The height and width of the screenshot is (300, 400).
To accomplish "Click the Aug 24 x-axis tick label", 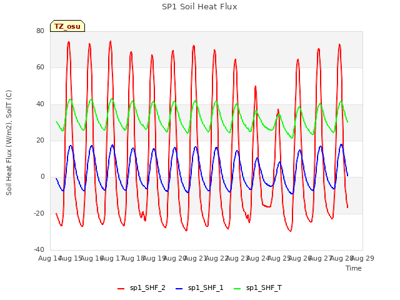I will pos(258,258).
